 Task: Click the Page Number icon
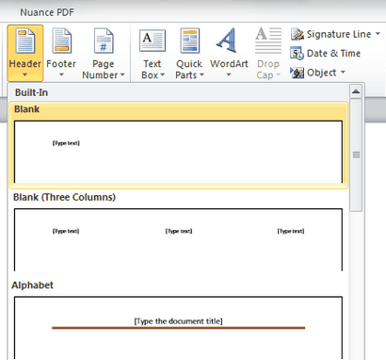104,41
